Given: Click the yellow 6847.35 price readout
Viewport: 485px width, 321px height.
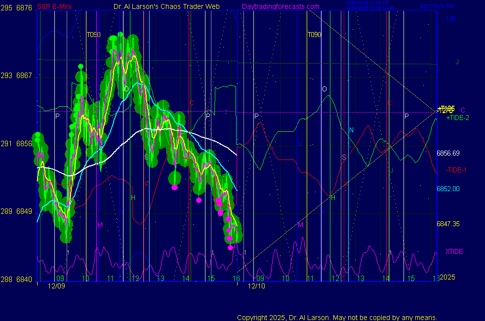Looking at the screenshot, I should (448, 224).
